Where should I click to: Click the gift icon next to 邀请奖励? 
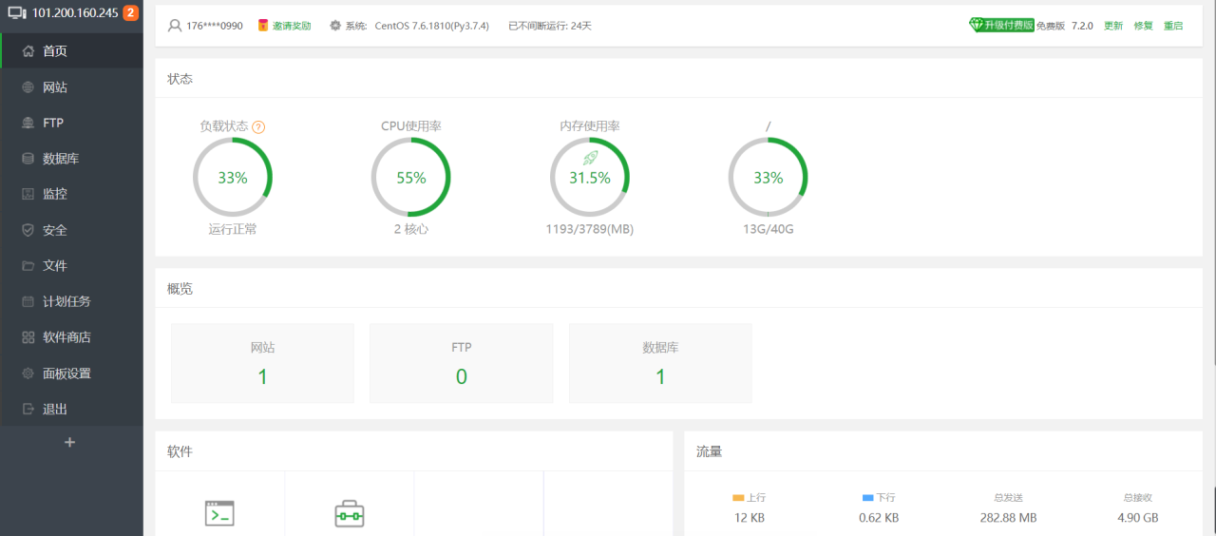coord(263,26)
